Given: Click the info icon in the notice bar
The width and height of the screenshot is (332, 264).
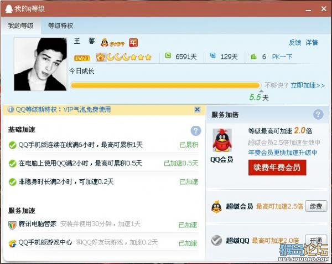Looking at the screenshot, I should [11, 109].
